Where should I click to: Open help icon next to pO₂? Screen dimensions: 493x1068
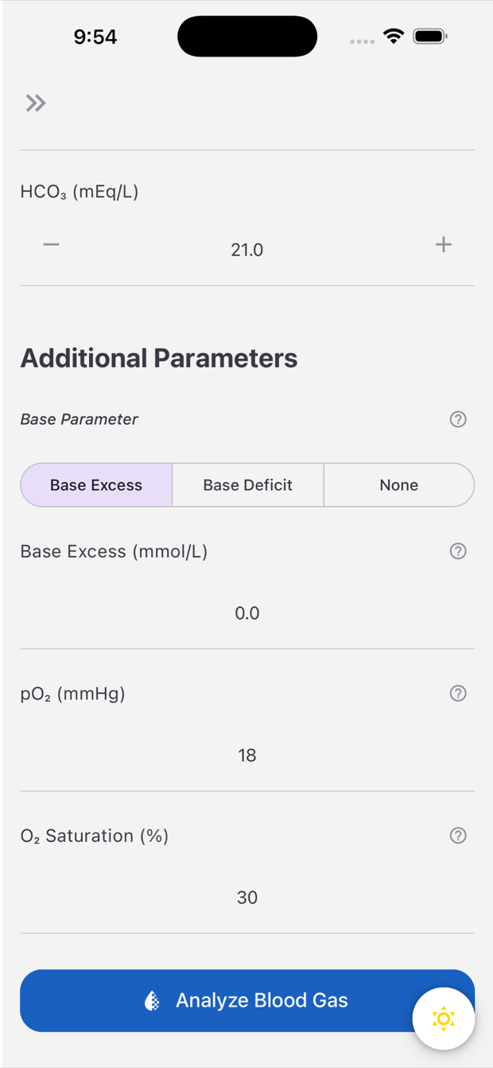pos(458,693)
